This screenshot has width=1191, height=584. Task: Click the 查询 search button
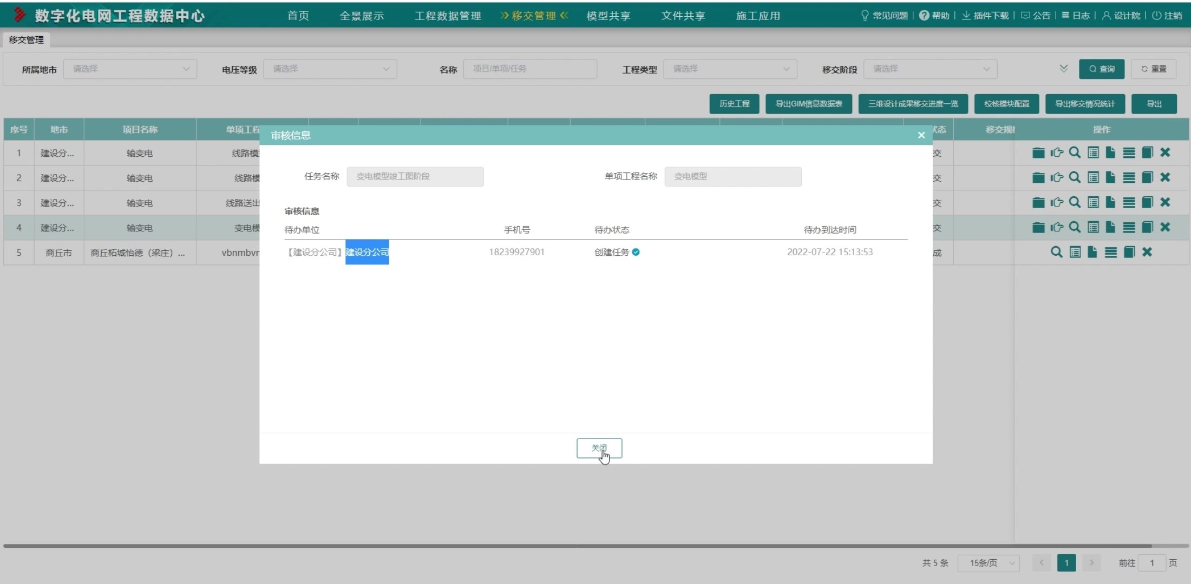[1102, 69]
